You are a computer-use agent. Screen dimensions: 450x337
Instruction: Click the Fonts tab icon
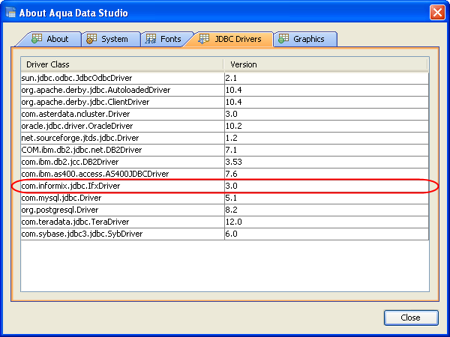tap(151, 39)
